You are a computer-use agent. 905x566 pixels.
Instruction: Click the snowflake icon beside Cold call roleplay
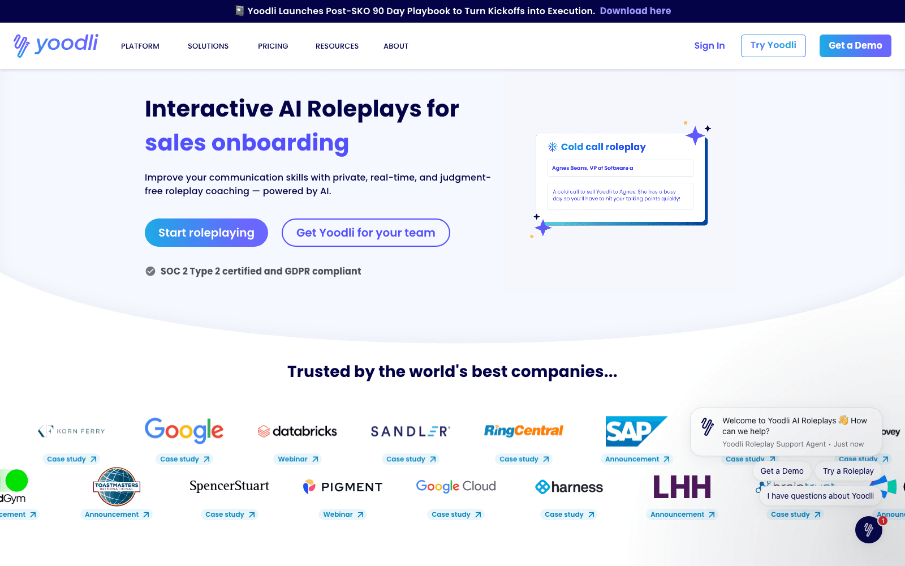click(553, 147)
